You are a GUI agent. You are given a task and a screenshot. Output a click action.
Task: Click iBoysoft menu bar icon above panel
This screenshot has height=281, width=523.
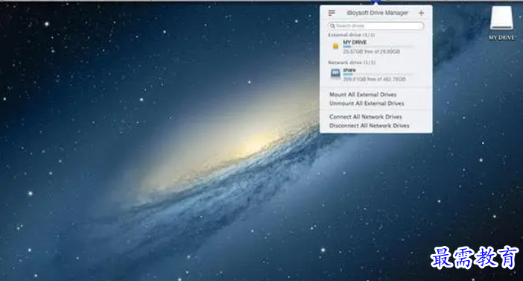point(376,1)
